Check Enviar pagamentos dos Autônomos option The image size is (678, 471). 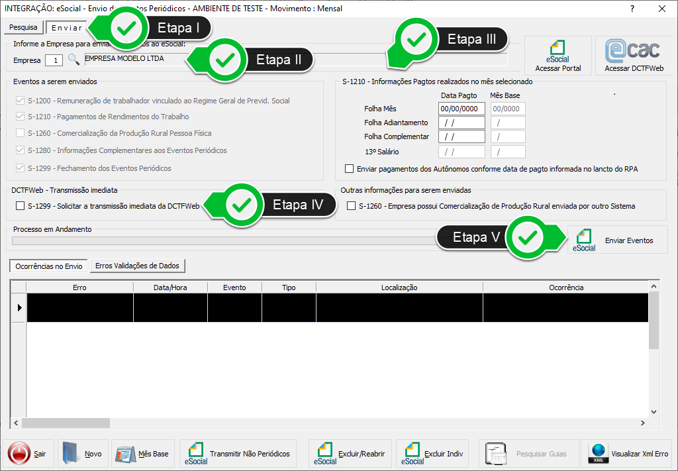click(350, 169)
